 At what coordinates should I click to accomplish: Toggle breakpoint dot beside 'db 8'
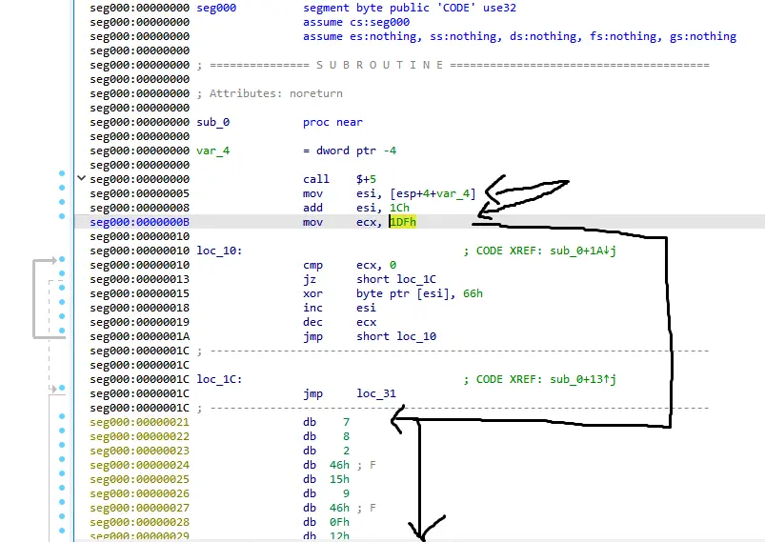[62, 431]
